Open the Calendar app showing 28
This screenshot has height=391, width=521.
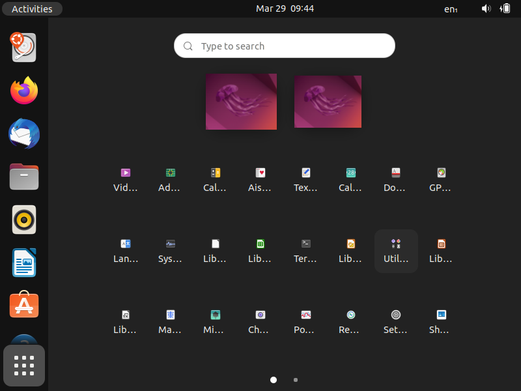tap(350, 180)
